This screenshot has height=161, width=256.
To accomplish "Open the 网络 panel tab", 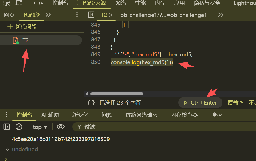I will click(x=121, y=3).
